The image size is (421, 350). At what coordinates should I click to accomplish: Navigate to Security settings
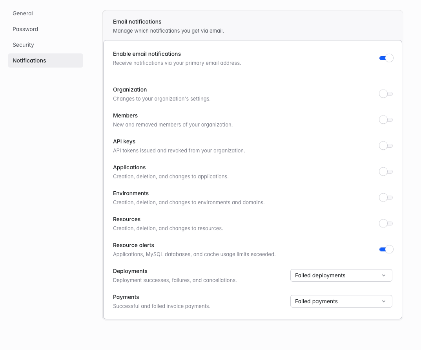point(23,45)
